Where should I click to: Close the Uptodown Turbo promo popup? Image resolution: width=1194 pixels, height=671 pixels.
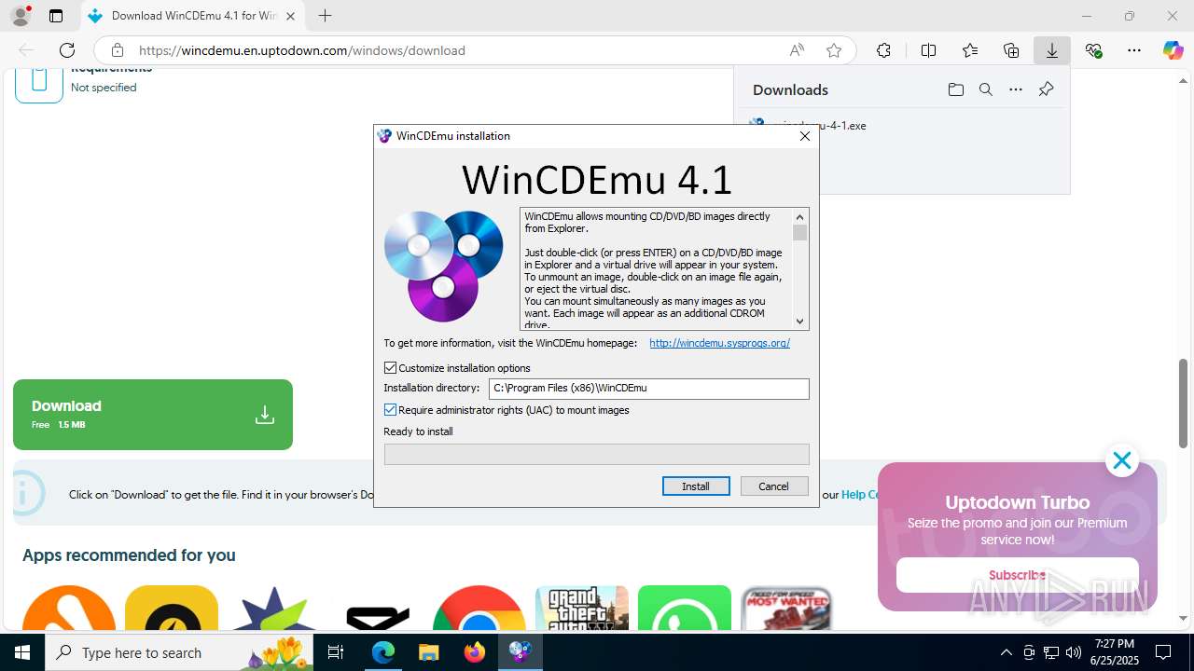(1122, 460)
